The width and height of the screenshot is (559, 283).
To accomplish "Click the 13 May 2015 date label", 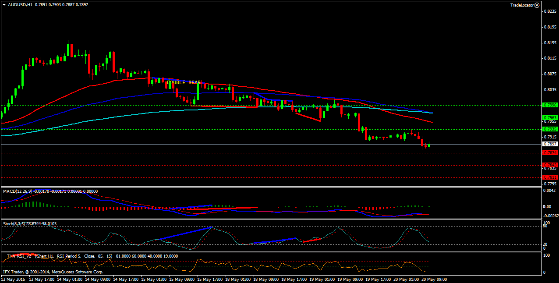I will (13, 279).
